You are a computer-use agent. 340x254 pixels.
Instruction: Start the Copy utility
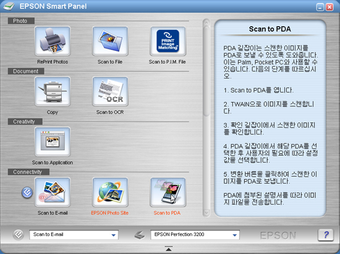53,91
